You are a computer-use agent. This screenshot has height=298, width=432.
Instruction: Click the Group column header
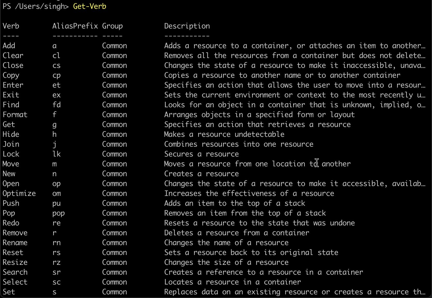(112, 26)
